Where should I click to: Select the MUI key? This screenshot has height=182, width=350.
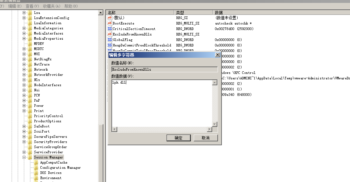click(x=37, y=54)
